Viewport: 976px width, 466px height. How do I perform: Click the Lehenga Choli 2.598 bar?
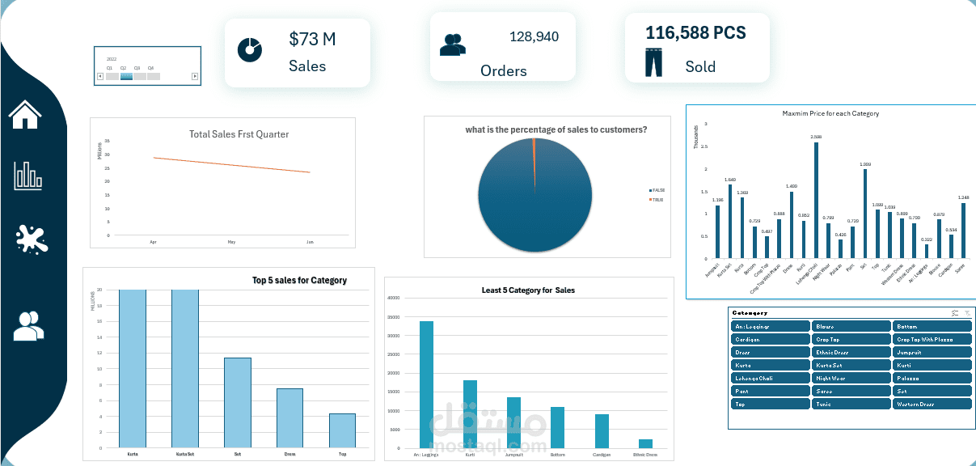point(816,201)
